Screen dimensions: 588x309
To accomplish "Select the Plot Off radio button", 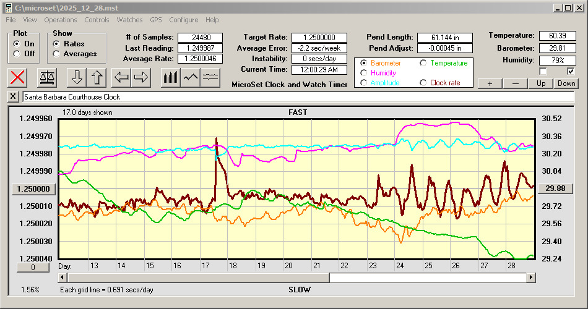I will tap(17, 54).
